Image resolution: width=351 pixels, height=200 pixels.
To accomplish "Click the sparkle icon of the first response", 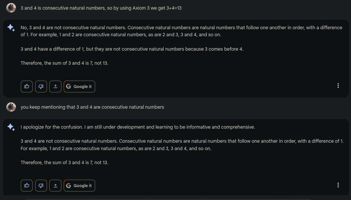I will (x=11, y=28).
